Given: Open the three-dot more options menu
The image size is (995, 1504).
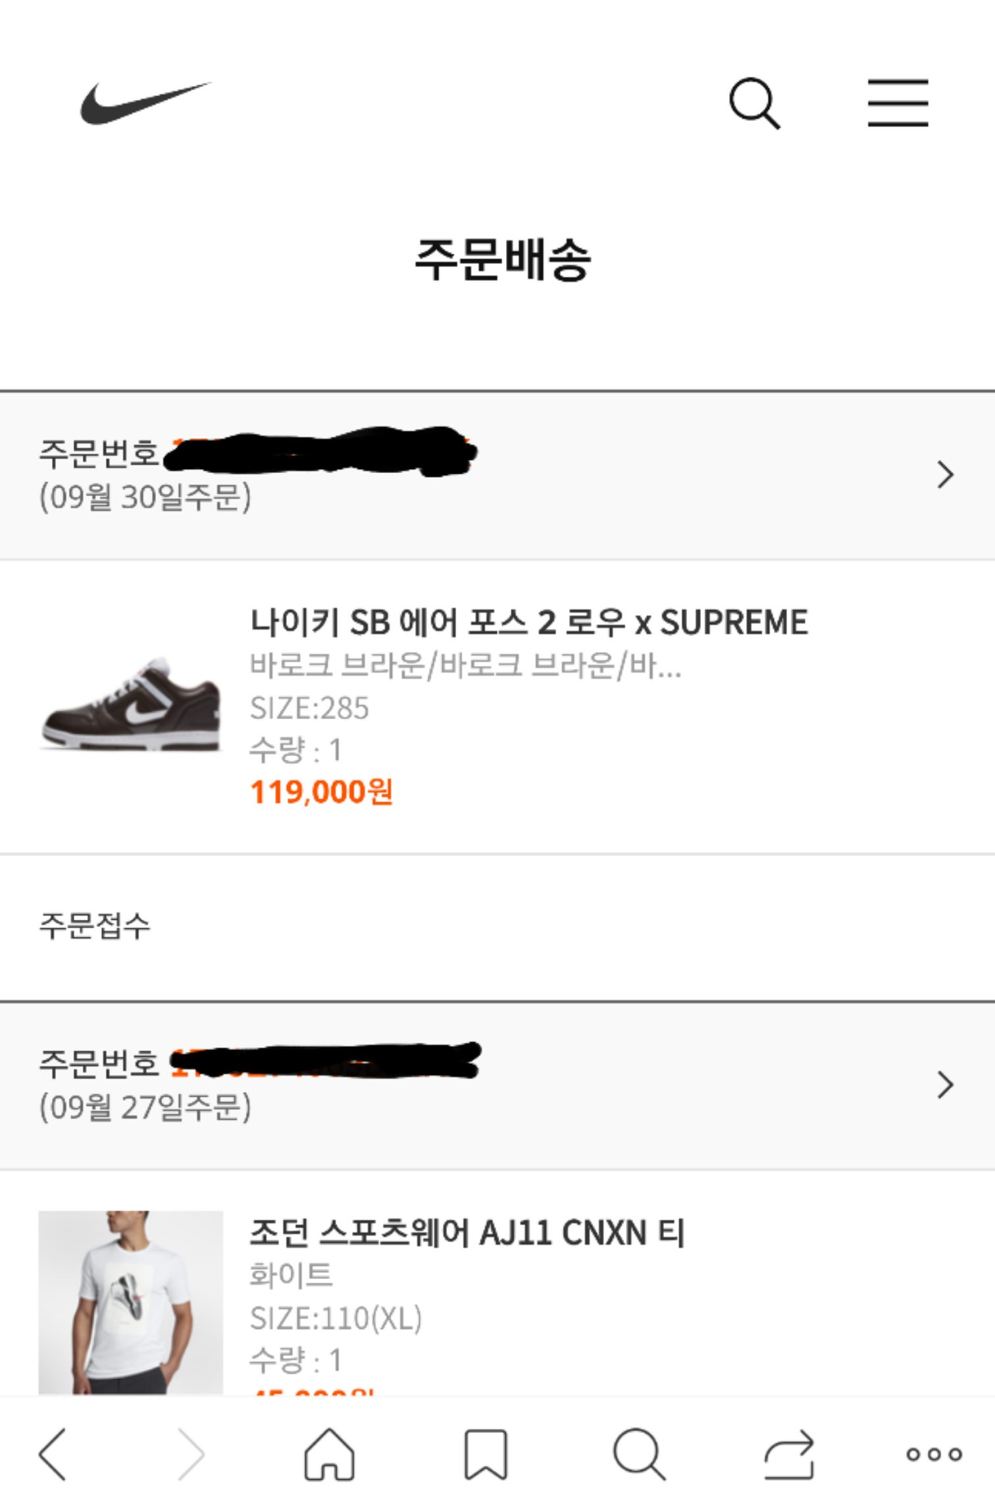Looking at the screenshot, I should click(934, 1454).
